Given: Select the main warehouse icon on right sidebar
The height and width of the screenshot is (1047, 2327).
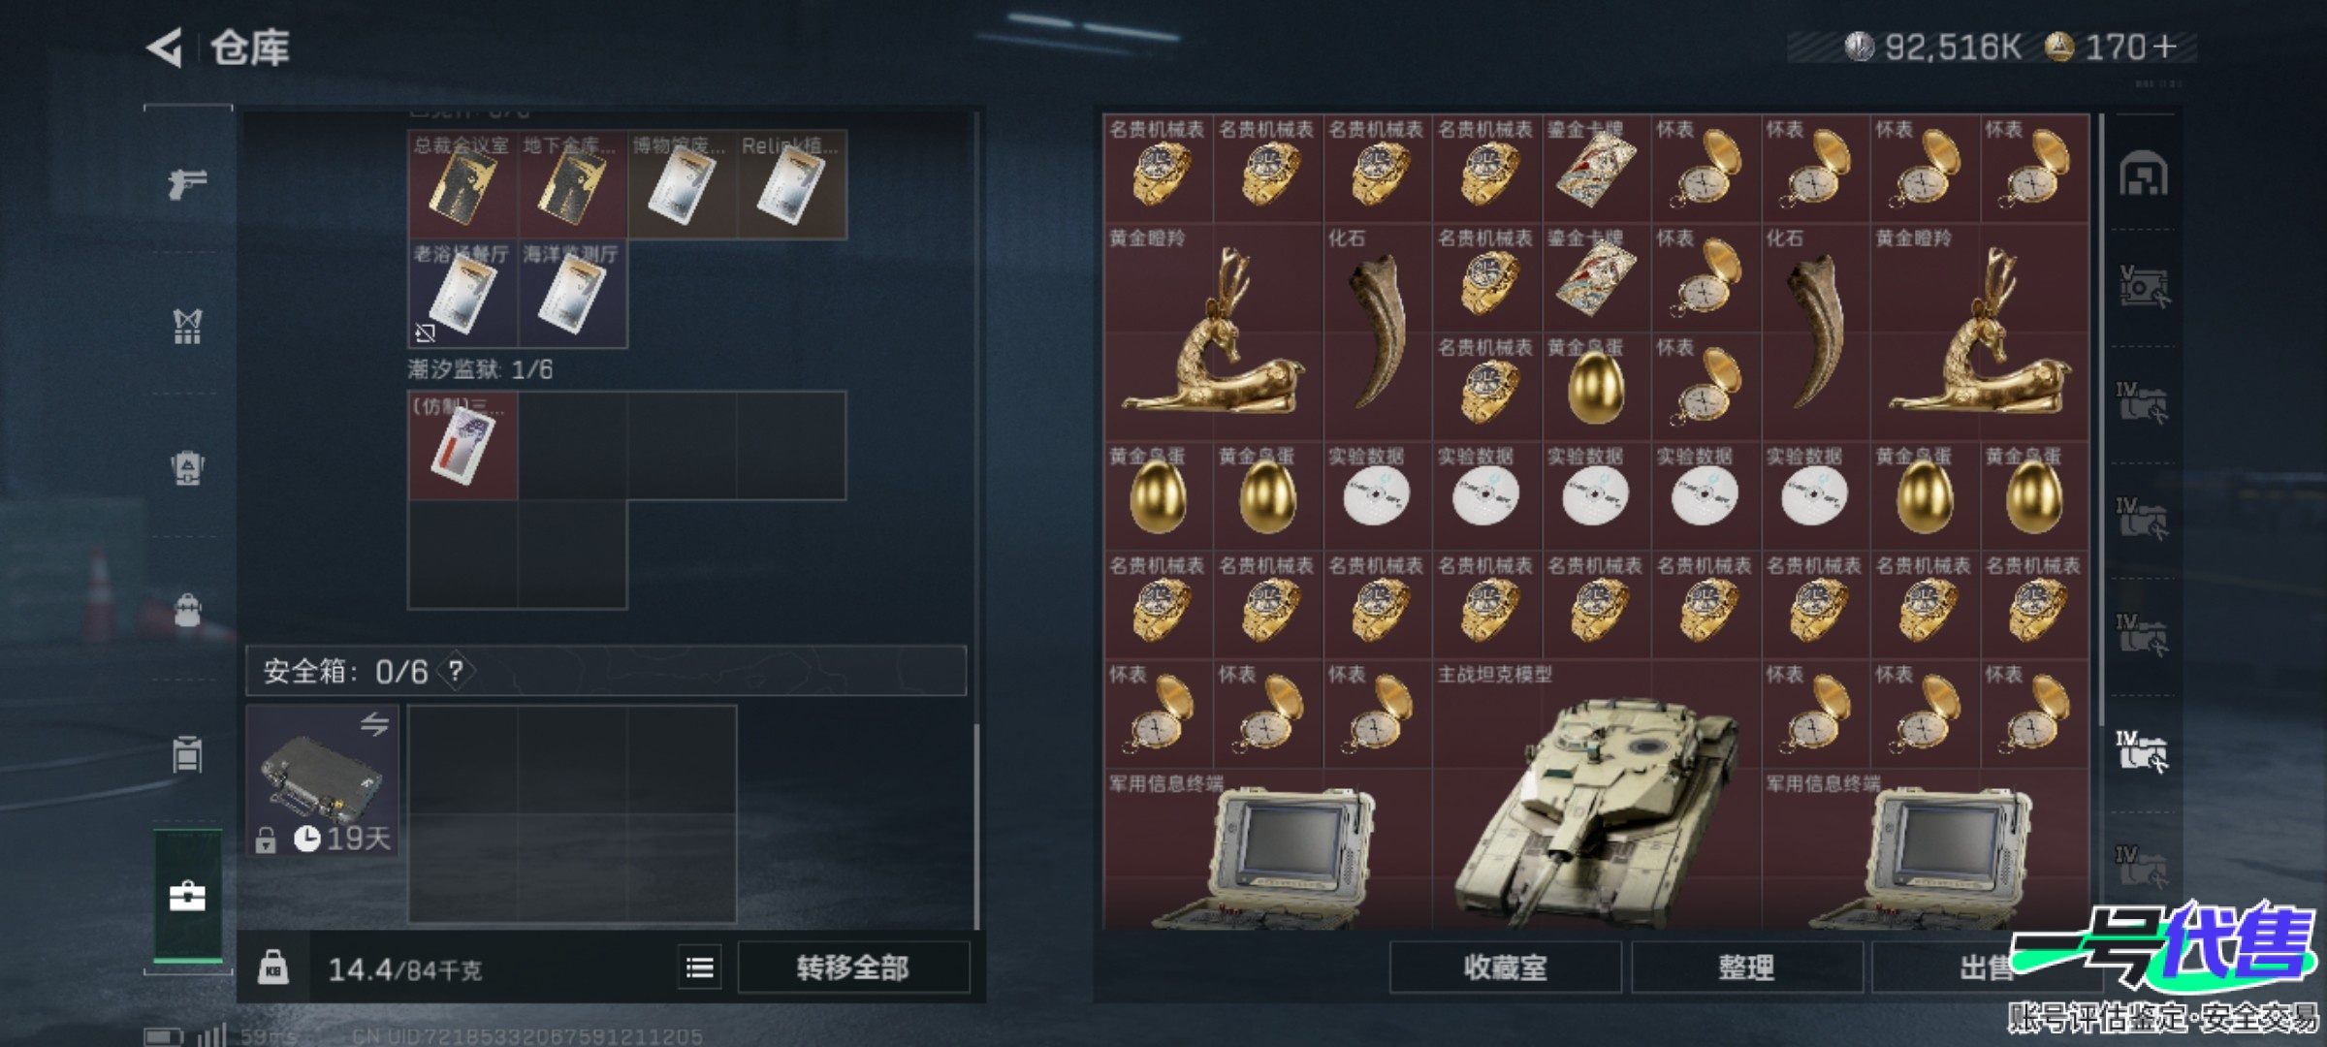Looking at the screenshot, I should (x=2144, y=174).
